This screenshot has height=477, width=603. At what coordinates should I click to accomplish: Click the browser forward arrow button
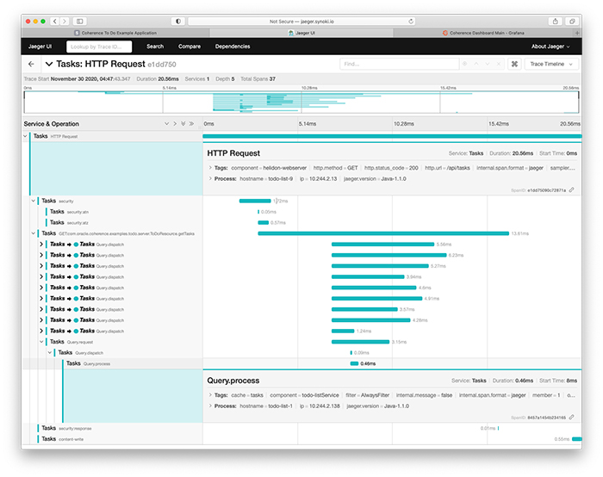65,22
